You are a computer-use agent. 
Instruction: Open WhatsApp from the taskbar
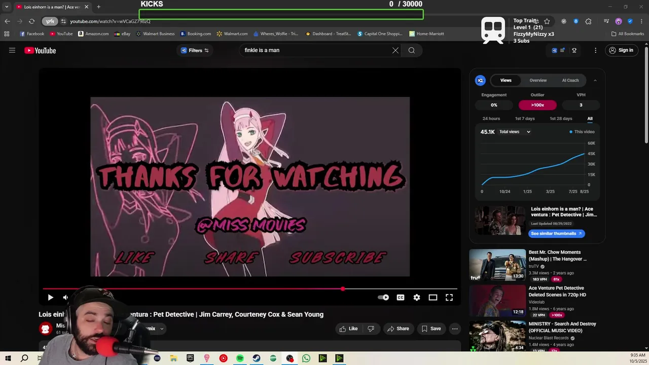(x=306, y=358)
